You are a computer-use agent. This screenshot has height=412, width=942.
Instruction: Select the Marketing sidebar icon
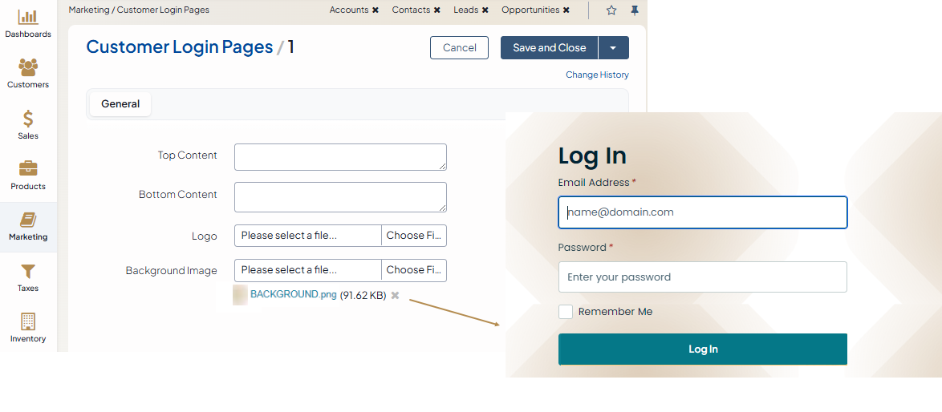tap(27, 220)
